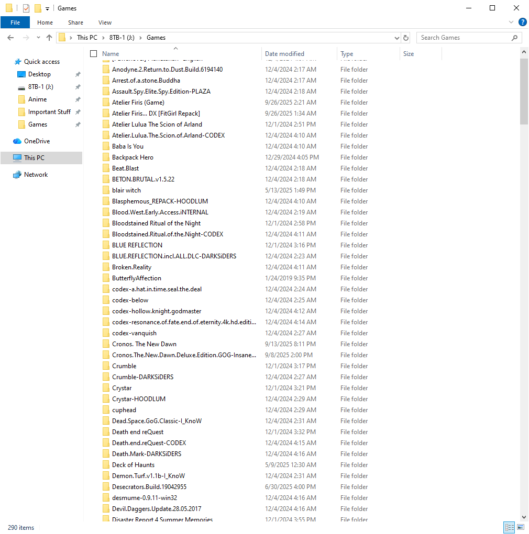Select the BLUE REFLECTION folder icon
529x534 pixels.
106,245
